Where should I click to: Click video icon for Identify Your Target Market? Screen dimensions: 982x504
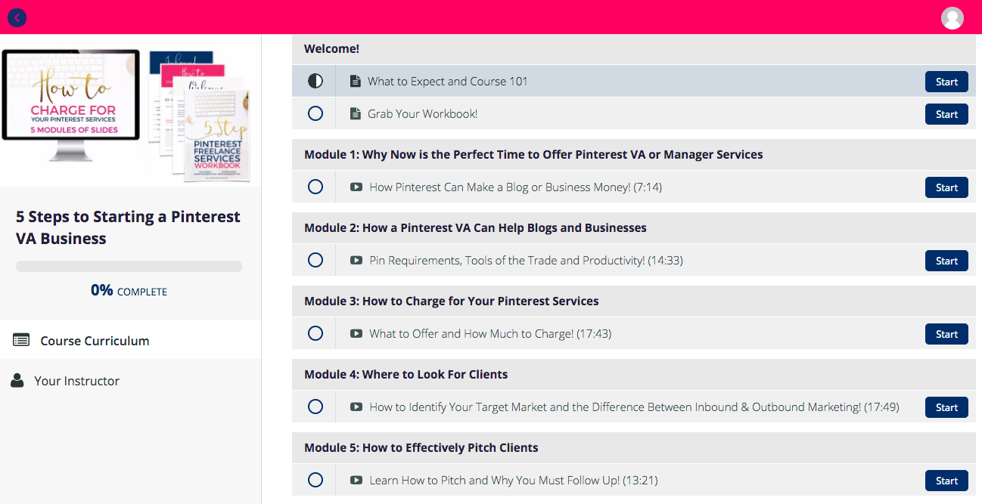point(356,407)
